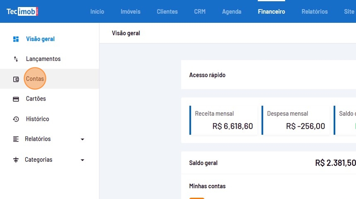This screenshot has width=356, height=199.
Task: Expand the Categorias sidebar dropdown arrow
Action: point(82,160)
